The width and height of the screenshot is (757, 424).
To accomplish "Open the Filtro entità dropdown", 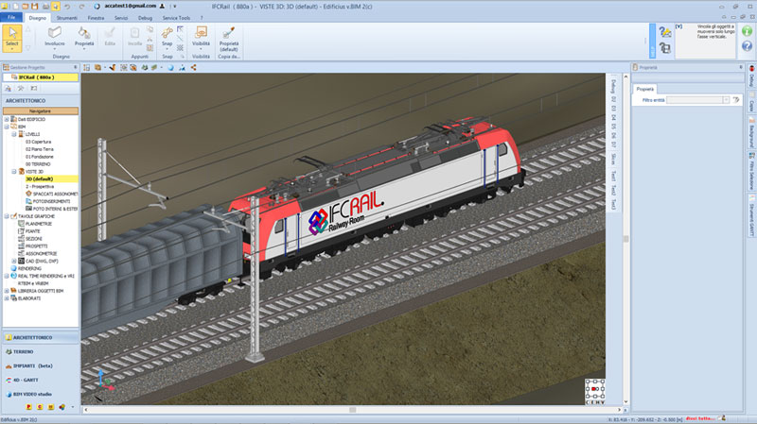I will tap(726, 100).
